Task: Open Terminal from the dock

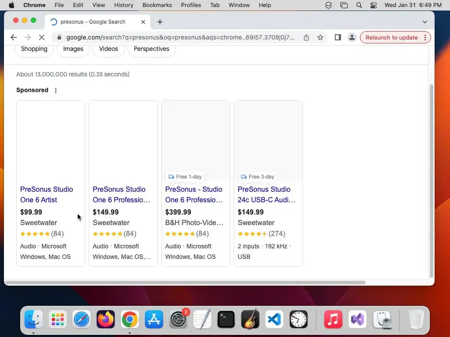Action: 226,319
